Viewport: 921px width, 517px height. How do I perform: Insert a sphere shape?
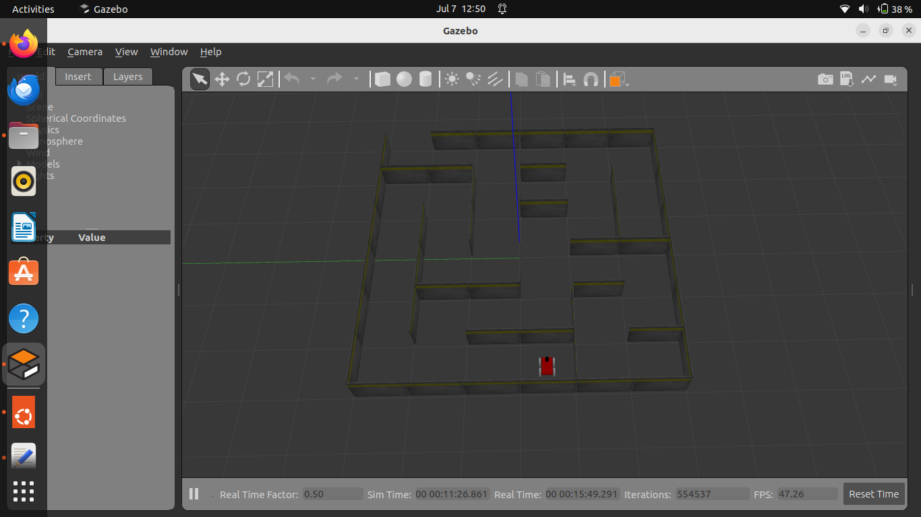tap(404, 79)
